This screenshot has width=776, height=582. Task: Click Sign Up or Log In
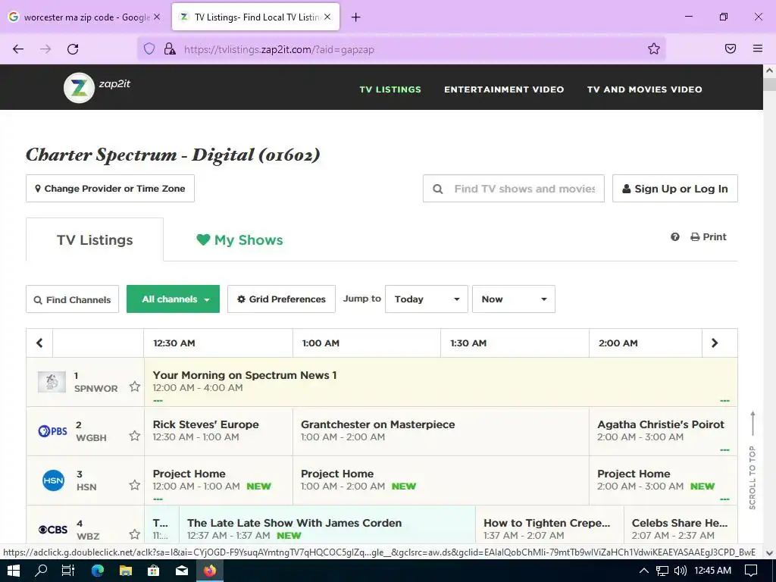click(675, 189)
